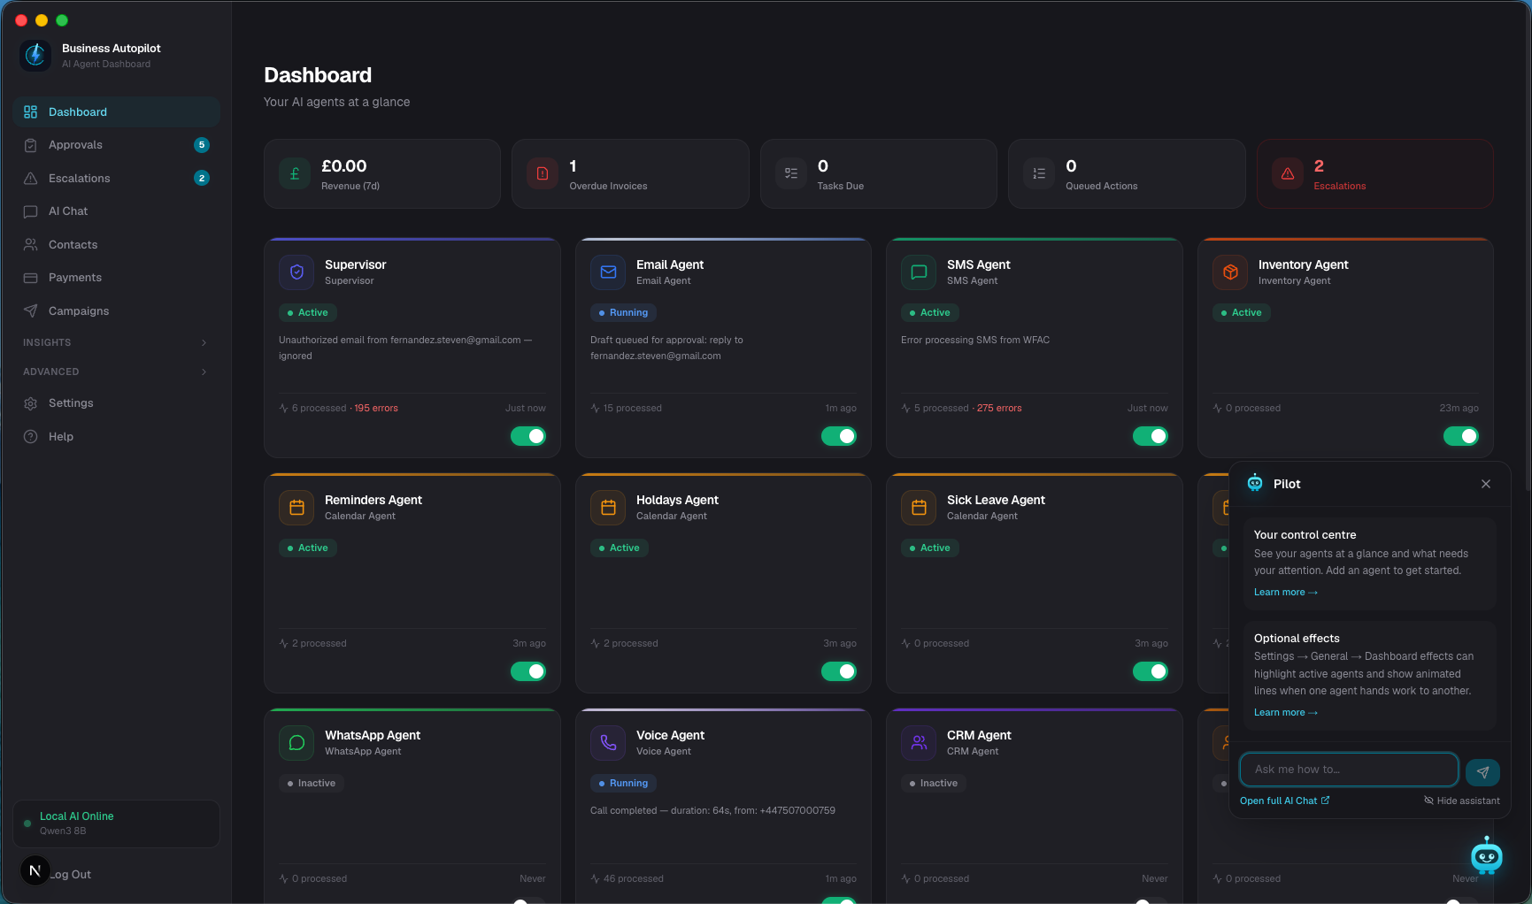Disable the Holdays Agent toggle
Viewport: 1532px width, 904px height.
tap(839, 671)
